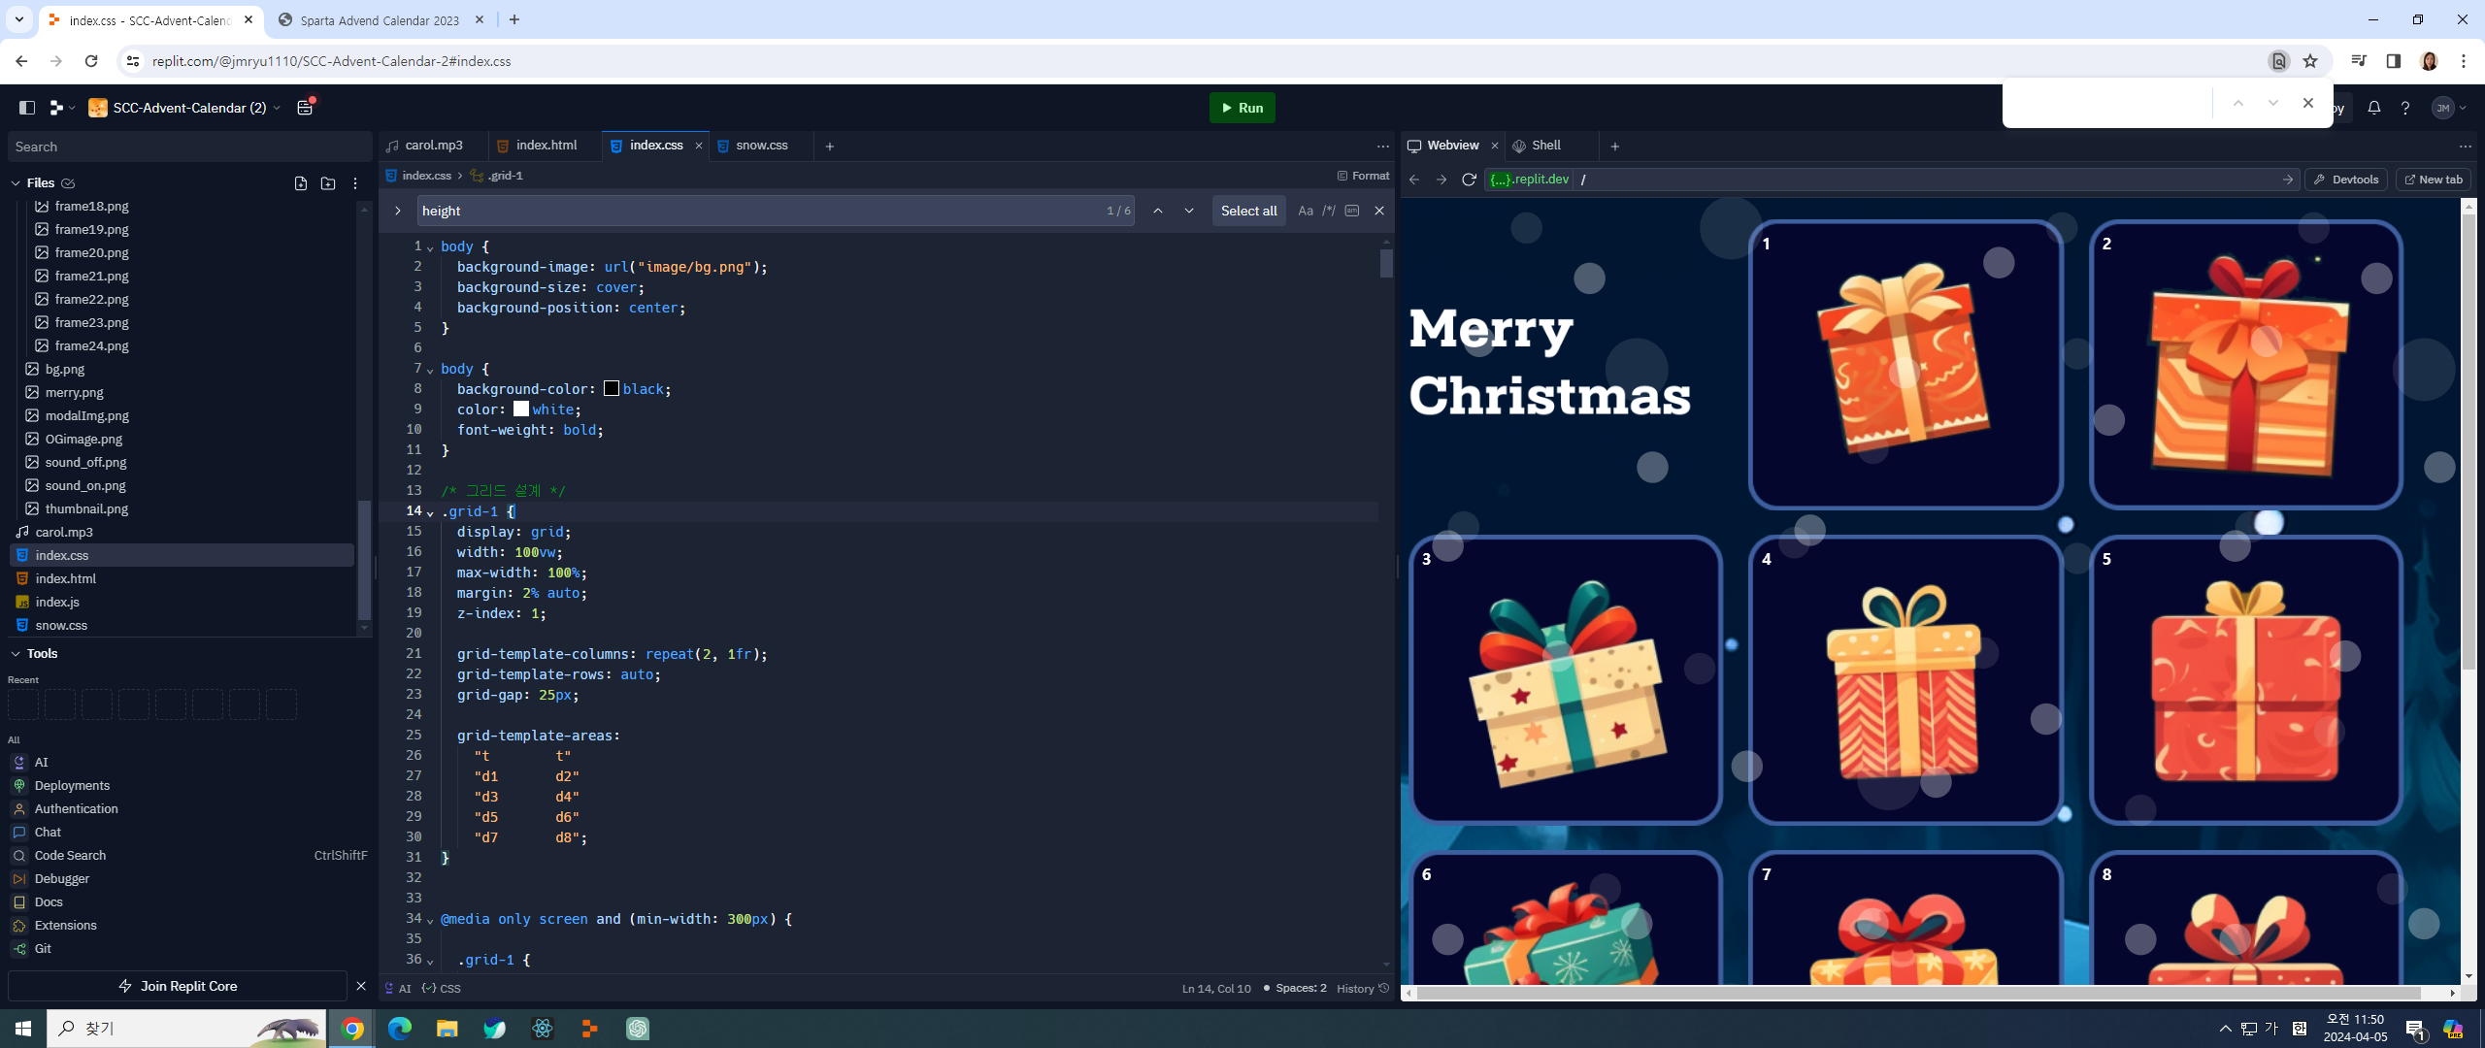2485x1048 pixels.
Task: Add a new editor pane tab
Action: [x=830, y=147]
